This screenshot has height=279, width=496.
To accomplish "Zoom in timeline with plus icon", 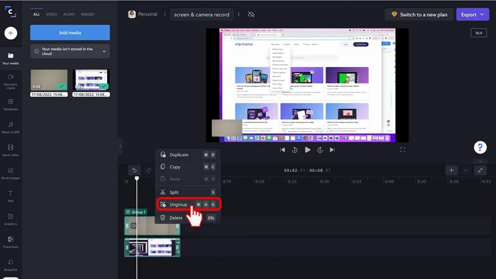I will [x=451, y=170].
